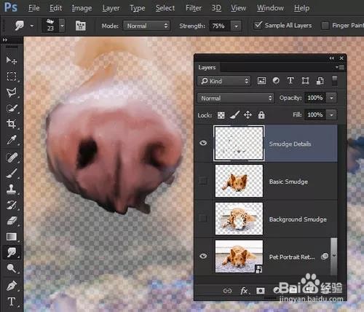Open the Layer menu
This screenshot has width=364, height=312.
coord(111,8)
